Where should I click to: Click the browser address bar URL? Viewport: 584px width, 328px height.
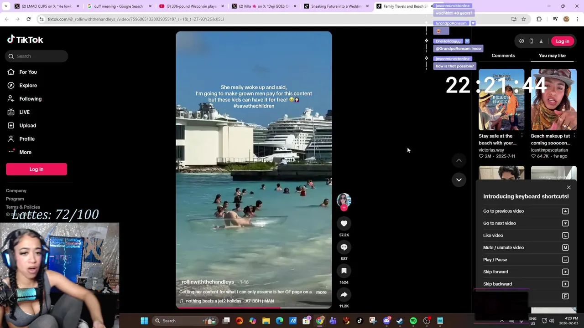[136, 19]
